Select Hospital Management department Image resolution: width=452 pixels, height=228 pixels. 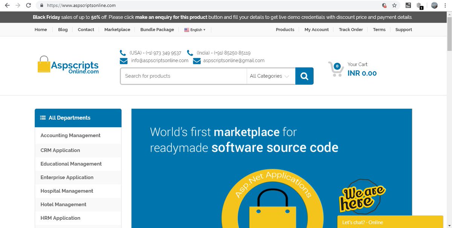67,191
